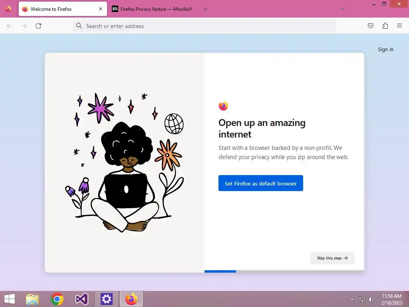Open network status tray icon
The height and width of the screenshot is (307, 409).
coord(362,299)
